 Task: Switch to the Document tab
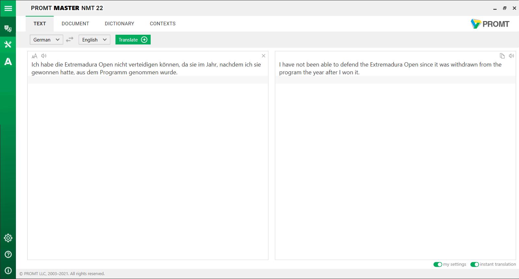point(75,24)
